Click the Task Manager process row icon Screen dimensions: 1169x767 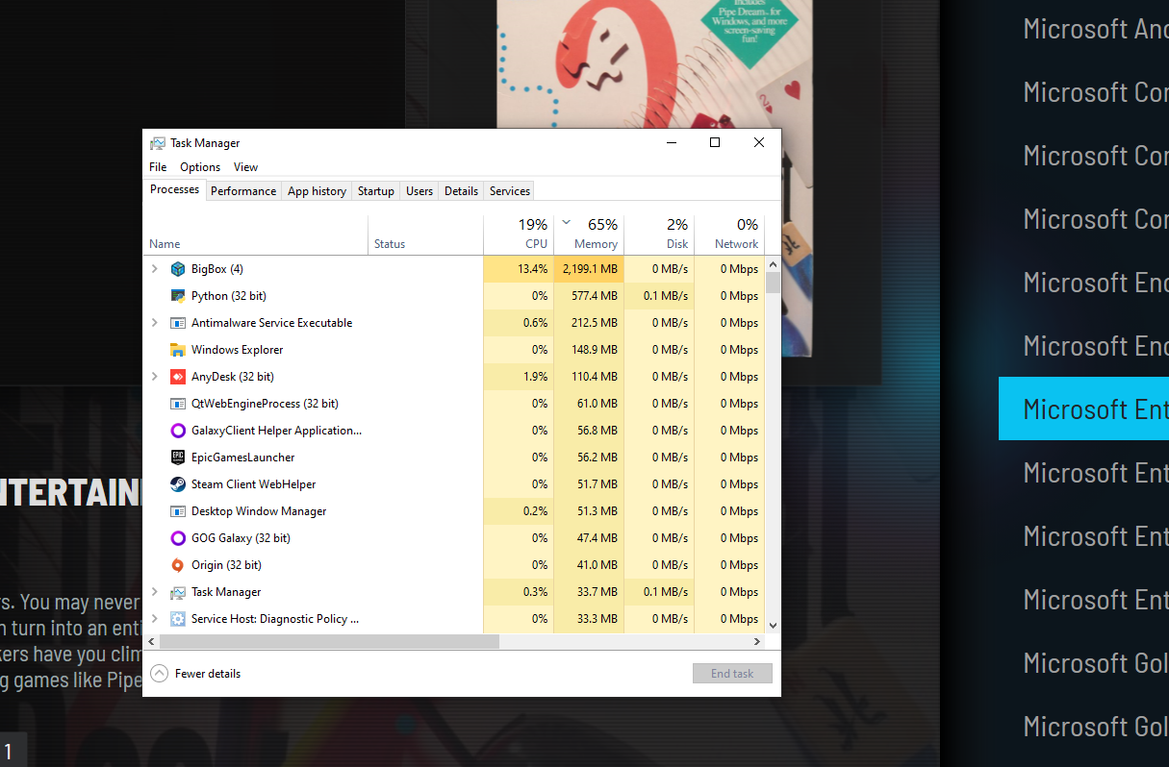point(177,592)
